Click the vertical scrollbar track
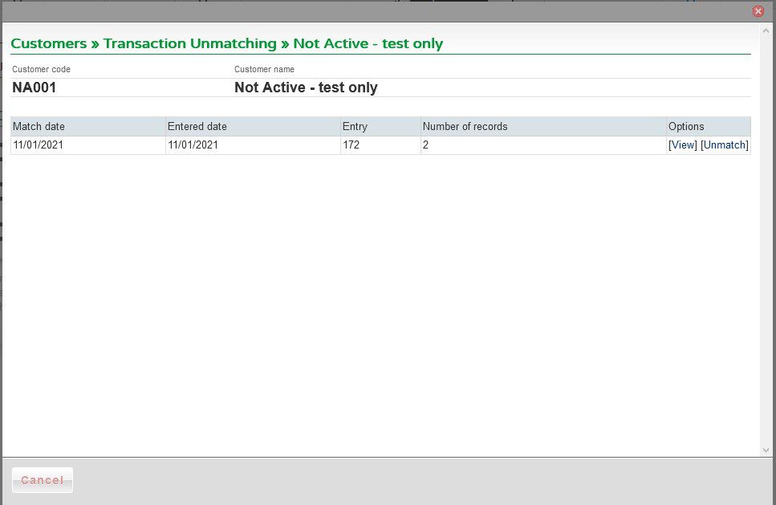 (766, 240)
